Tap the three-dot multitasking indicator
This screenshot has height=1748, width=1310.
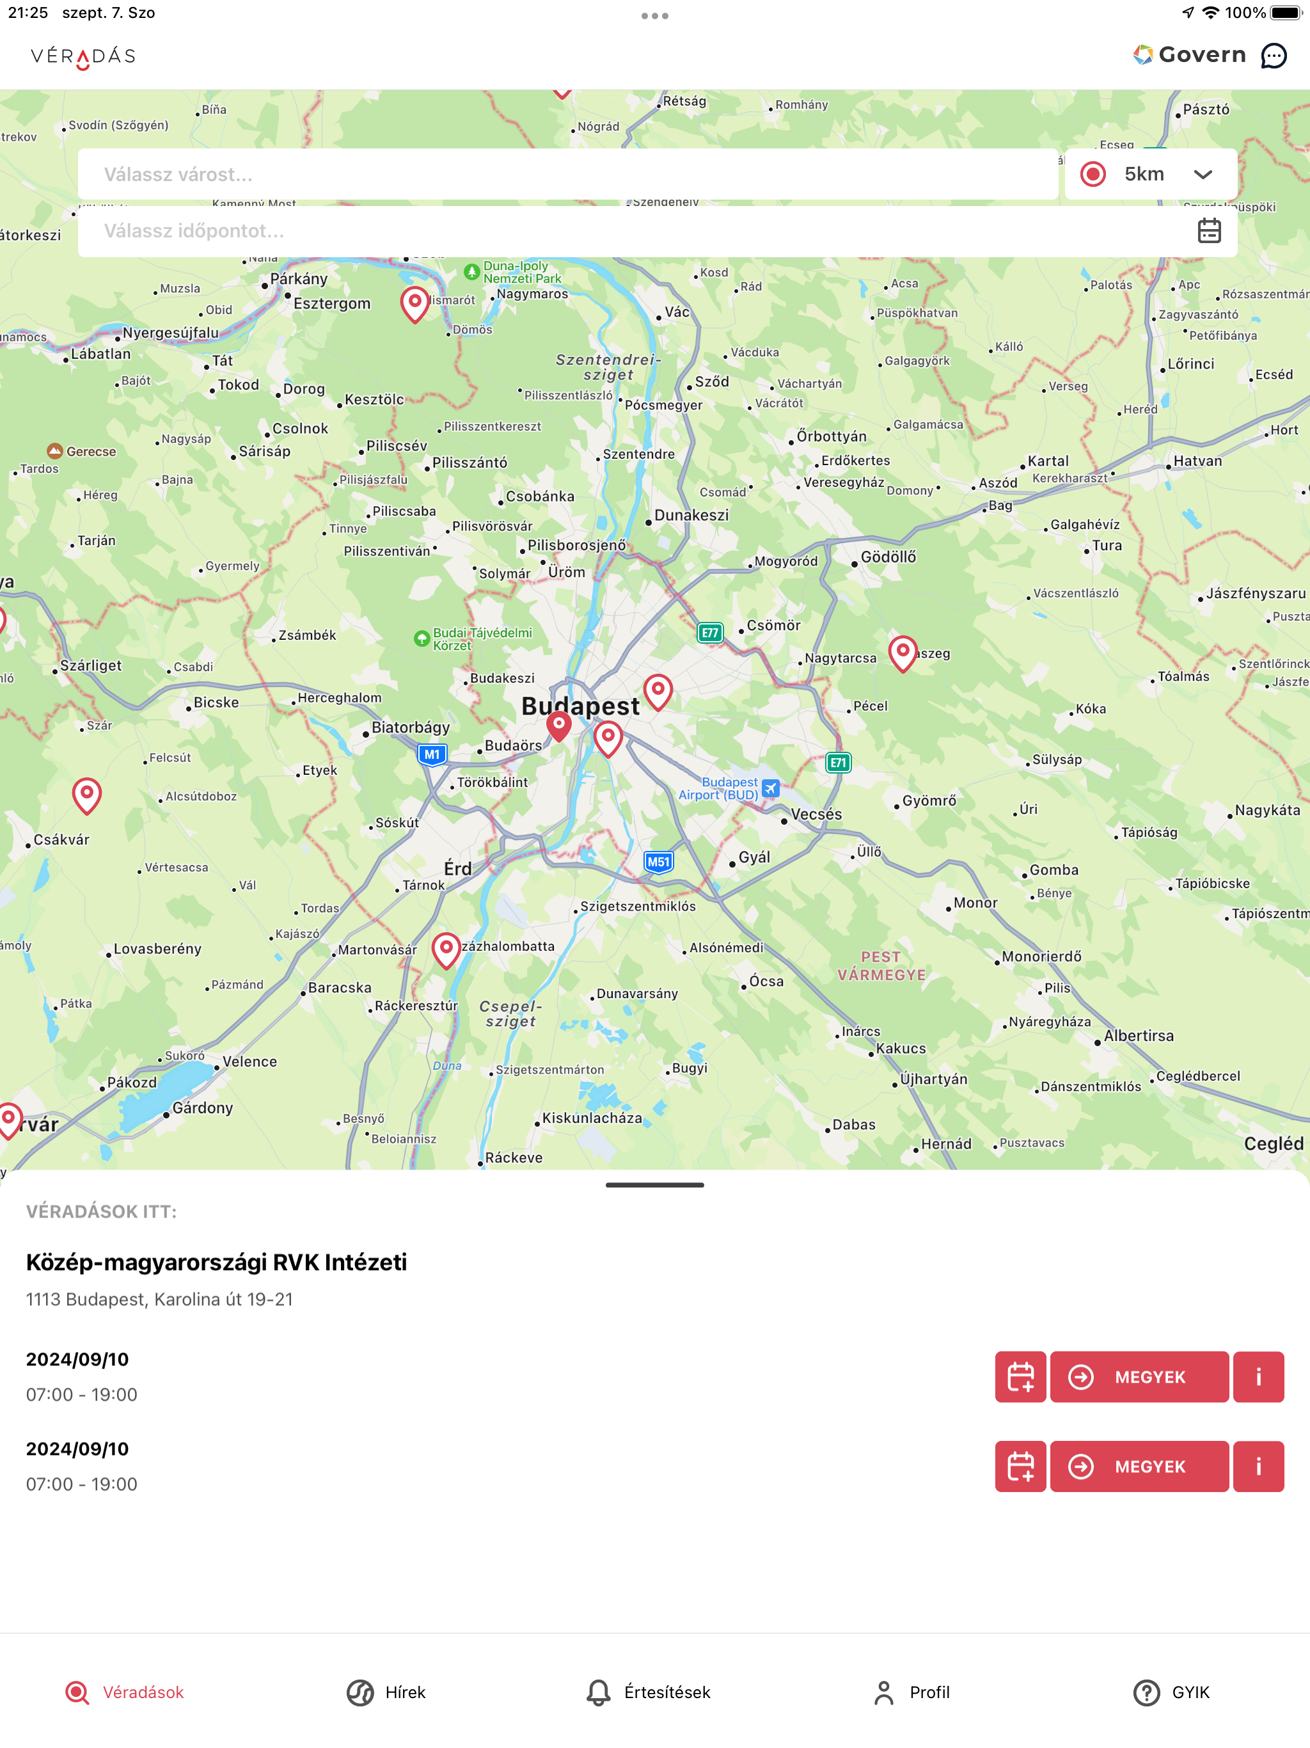point(655,15)
